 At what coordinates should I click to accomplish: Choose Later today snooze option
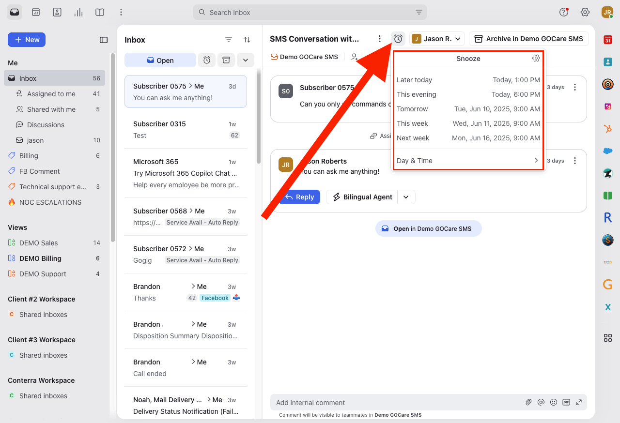pyautogui.click(x=468, y=80)
